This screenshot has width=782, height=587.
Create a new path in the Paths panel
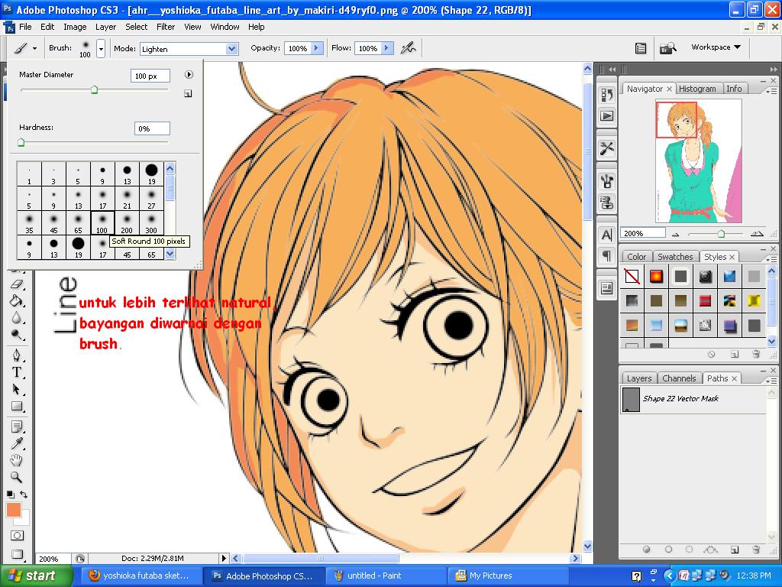coord(734,550)
